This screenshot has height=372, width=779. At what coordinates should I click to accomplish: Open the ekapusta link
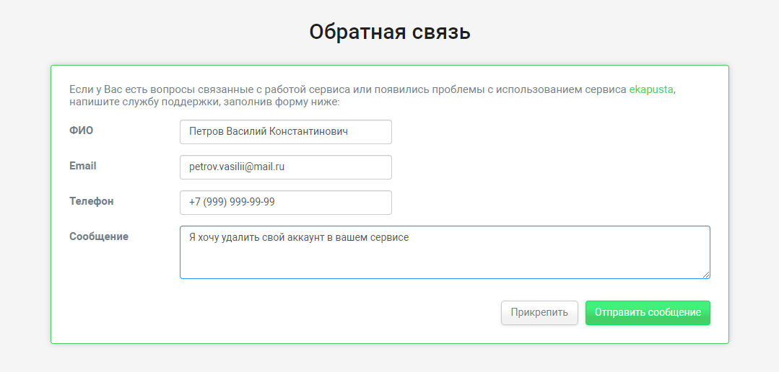651,90
